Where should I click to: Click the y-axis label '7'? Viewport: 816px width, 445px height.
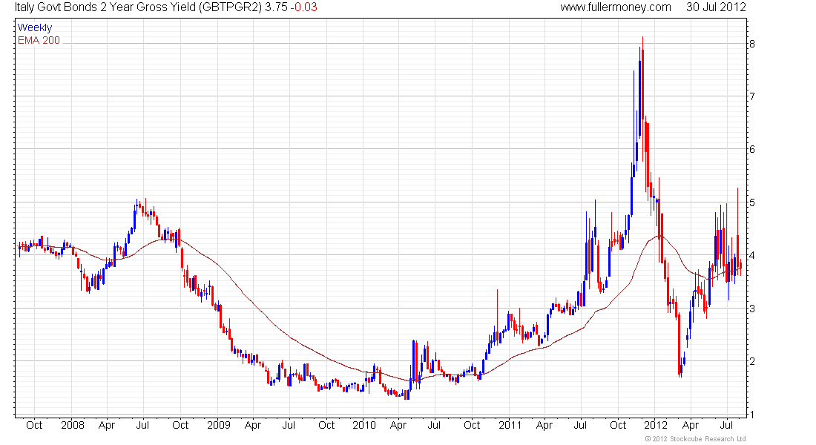pyautogui.click(x=752, y=96)
